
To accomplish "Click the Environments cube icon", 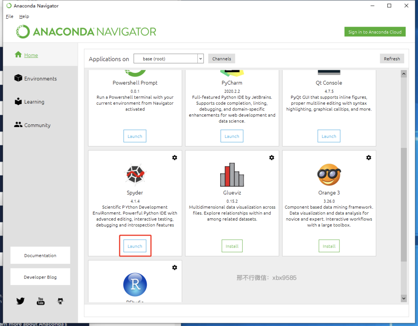I will pos(18,78).
